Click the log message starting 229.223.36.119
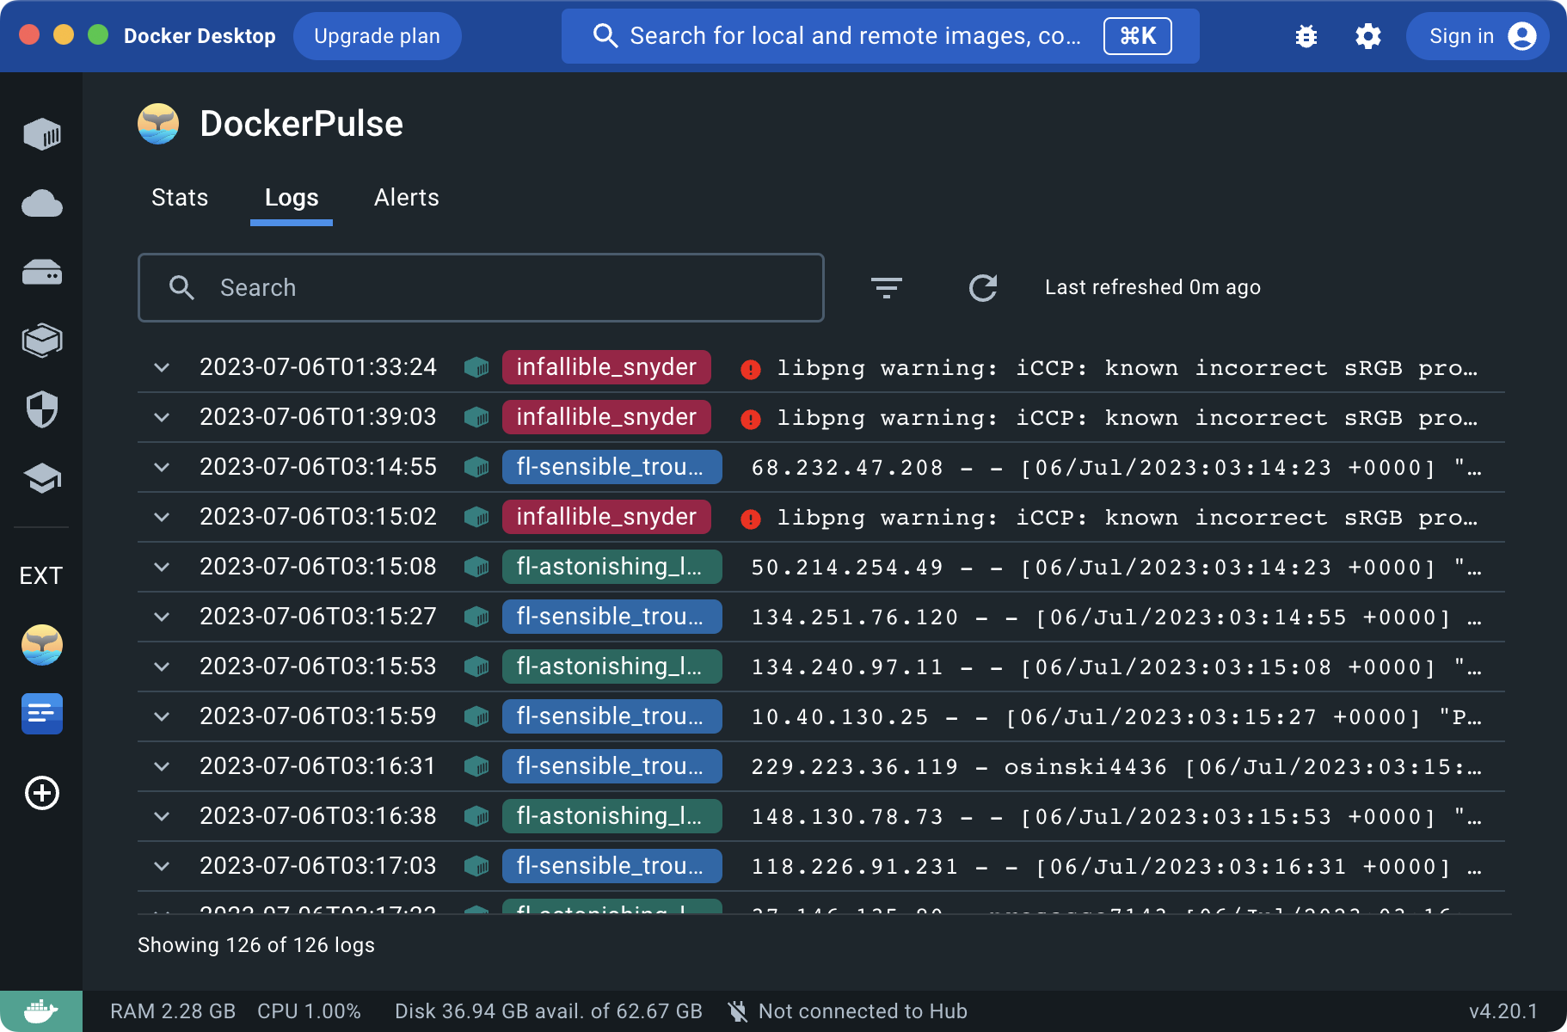The image size is (1567, 1032). [x=1115, y=767]
